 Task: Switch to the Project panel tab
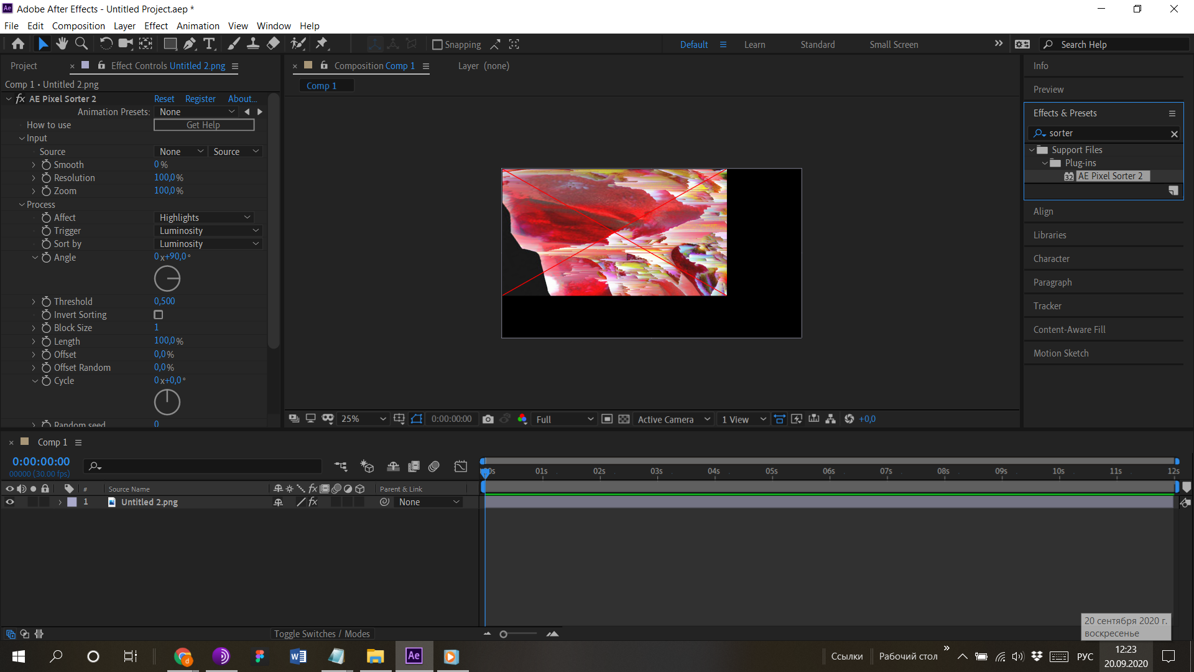tap(24, 66)
